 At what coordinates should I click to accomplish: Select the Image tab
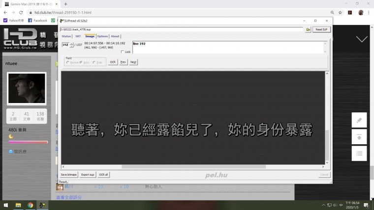[x=90, y=36]
